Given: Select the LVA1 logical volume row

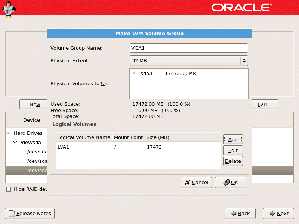Looking at the screenshot, I should (x=138, y=147).
